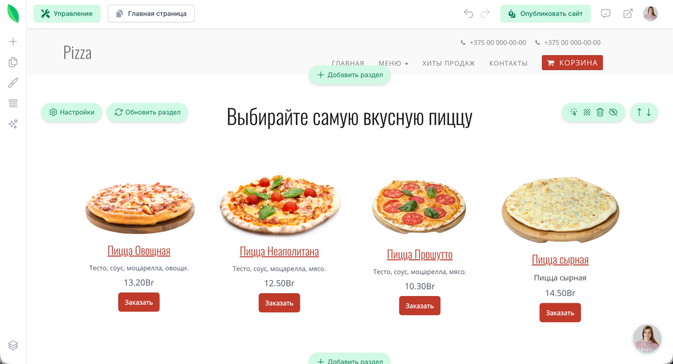Screen dimensions: 673x364
Task: Open the external preview icon in top bar
Action: [628, 14]
